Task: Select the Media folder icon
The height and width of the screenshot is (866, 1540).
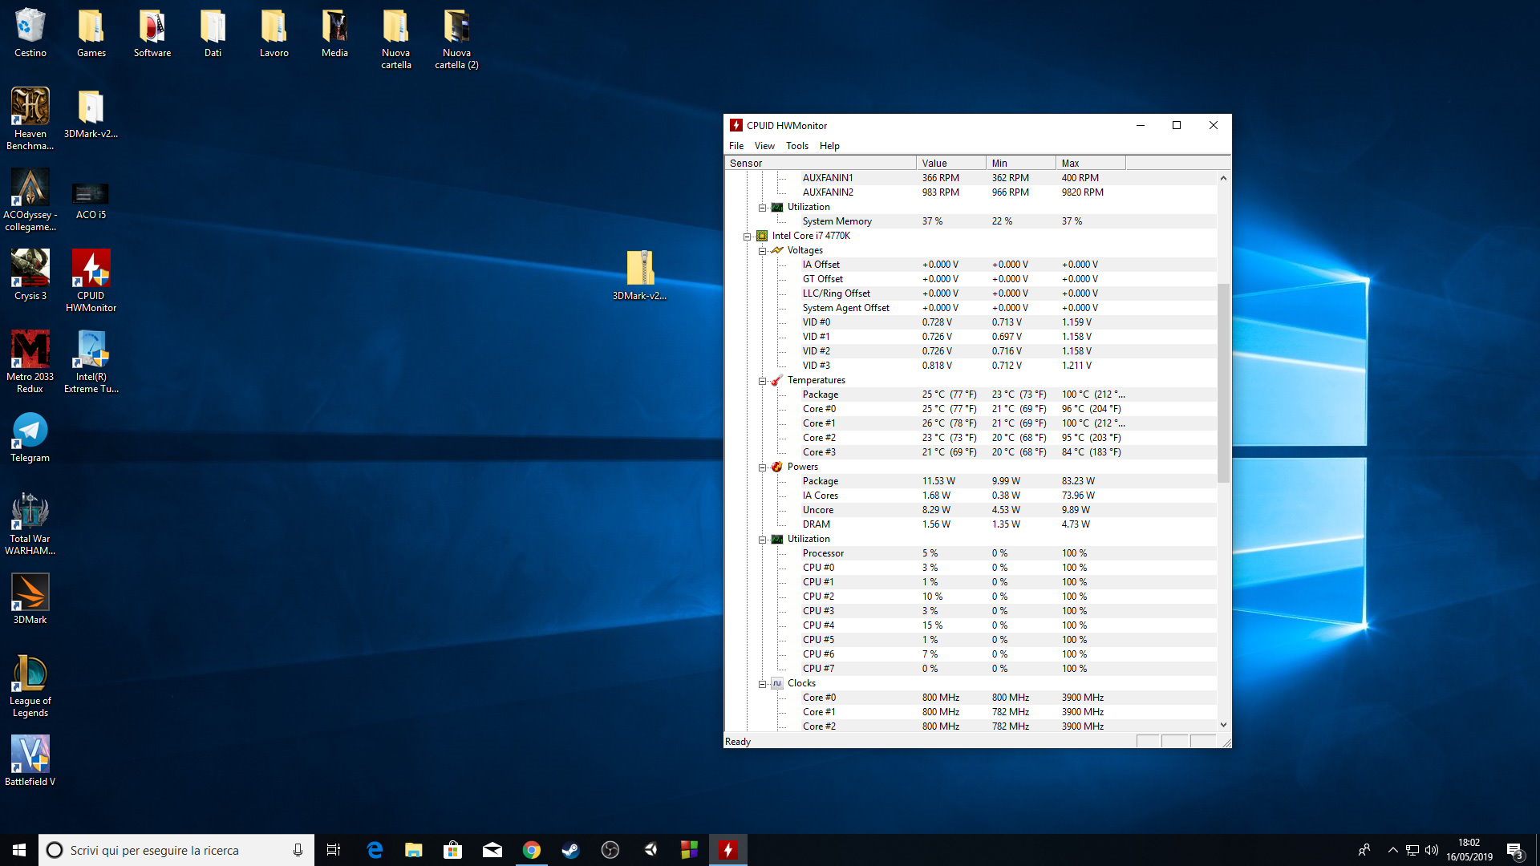Action: (334, 34)
